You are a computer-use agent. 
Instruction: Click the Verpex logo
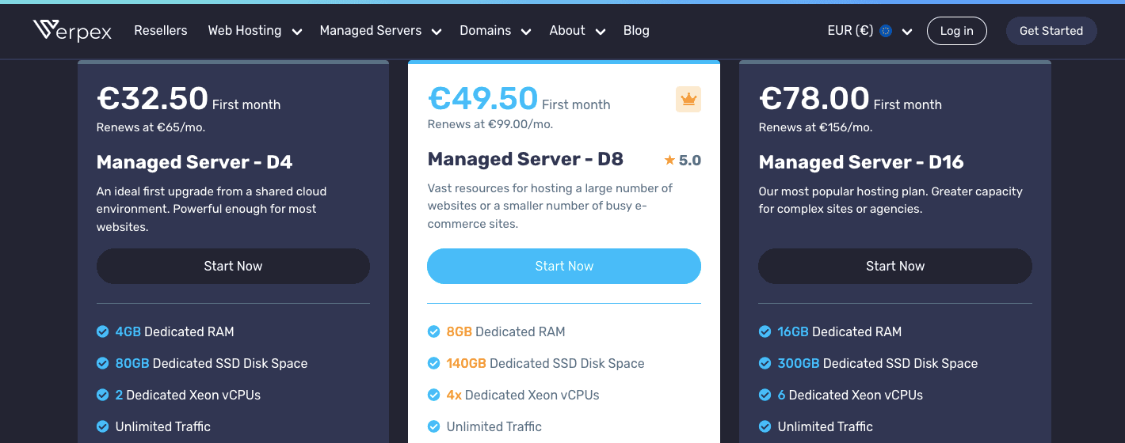click(x=72, y=31)
